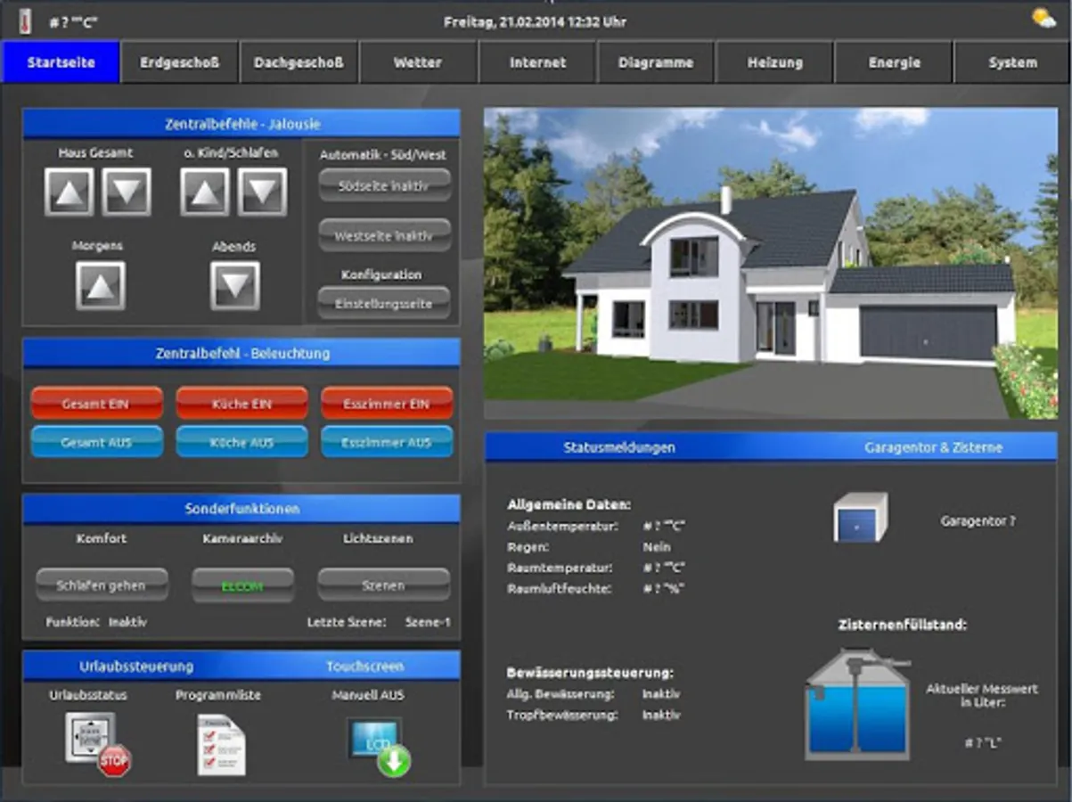The height and width of the screenshot is (802, 1072).
Task: Click the thermometer icon in top bar
Action: coord(24,20)
